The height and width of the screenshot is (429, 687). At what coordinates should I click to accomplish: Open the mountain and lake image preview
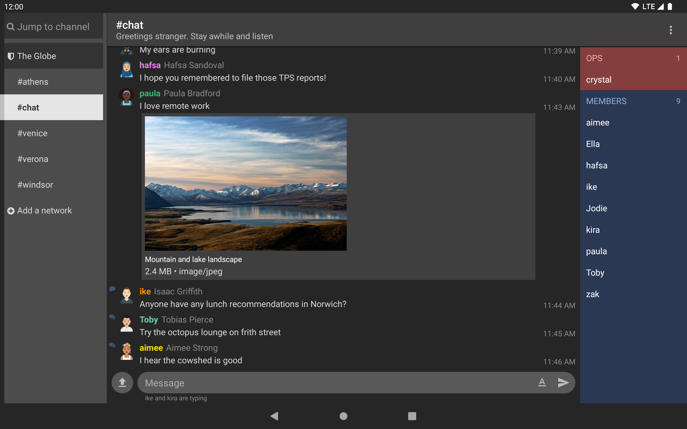coord(246,183)
